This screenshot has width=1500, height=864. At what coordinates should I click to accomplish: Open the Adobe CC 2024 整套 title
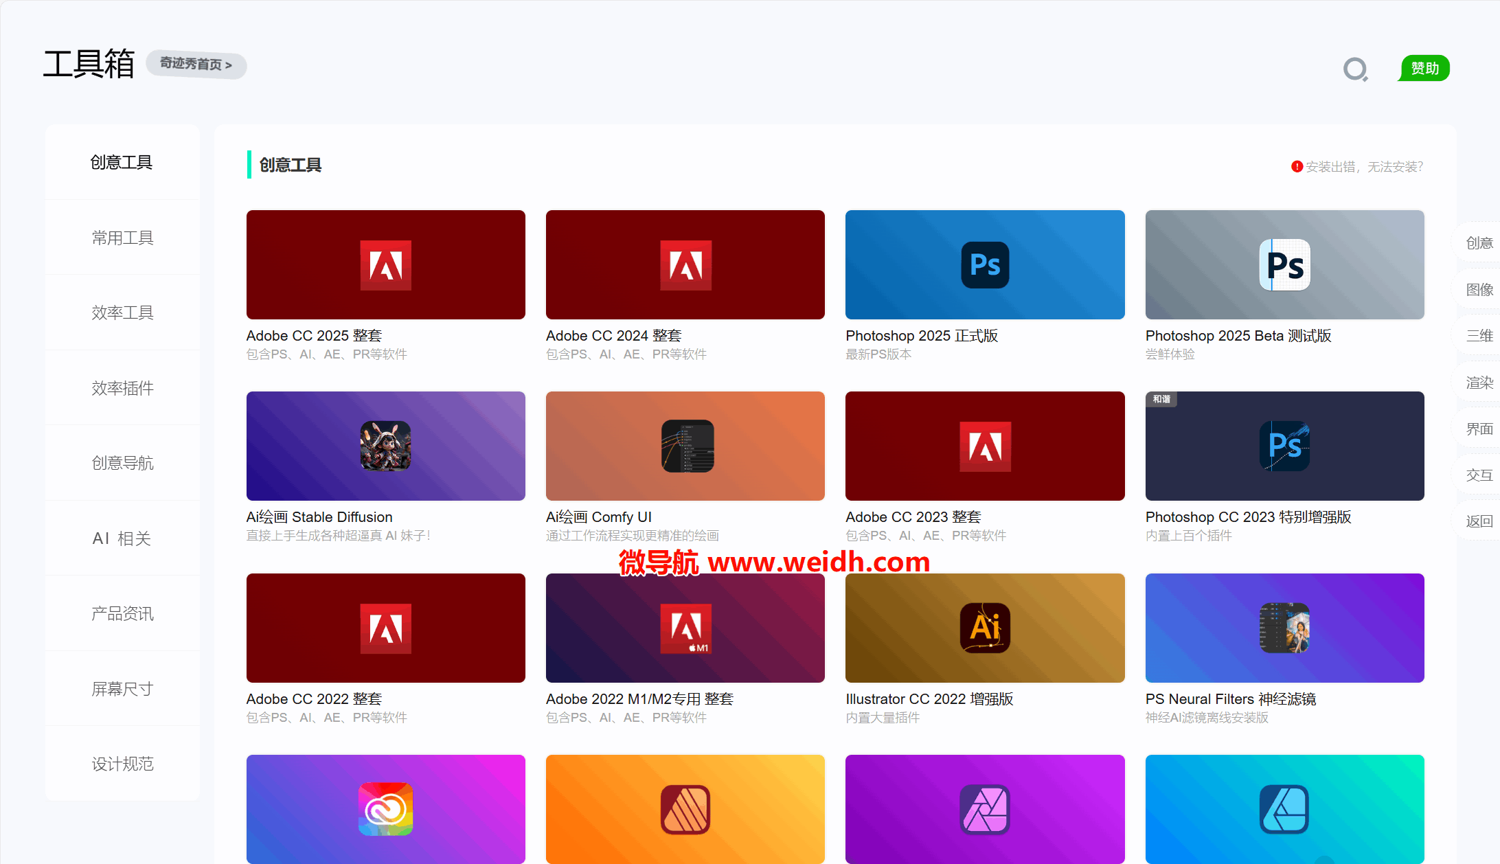point(613,336)
